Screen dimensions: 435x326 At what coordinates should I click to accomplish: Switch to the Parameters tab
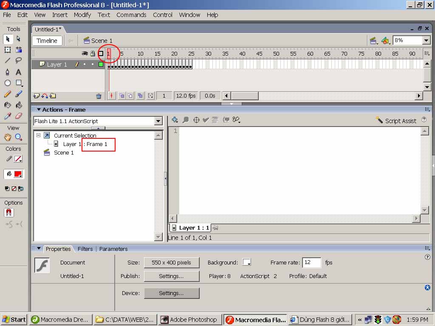(113, 249)
